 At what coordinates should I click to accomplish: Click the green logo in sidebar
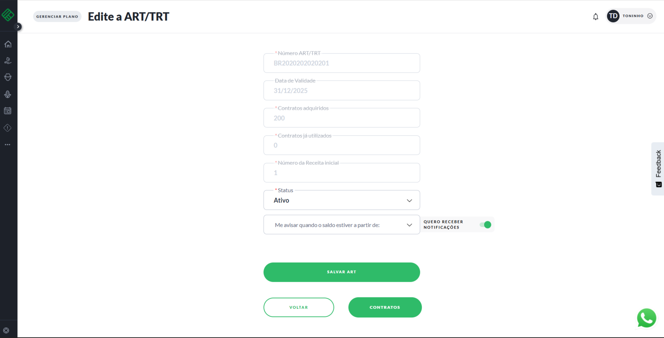pos(8,15)
